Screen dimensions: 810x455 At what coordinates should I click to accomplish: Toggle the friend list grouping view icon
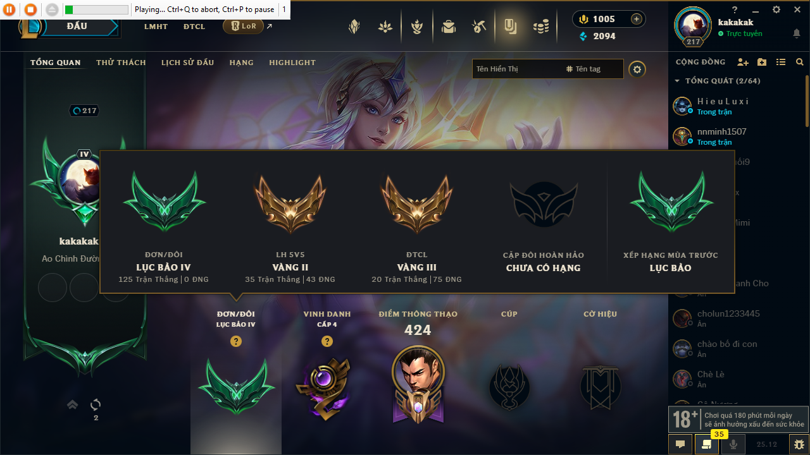point(781,62)
